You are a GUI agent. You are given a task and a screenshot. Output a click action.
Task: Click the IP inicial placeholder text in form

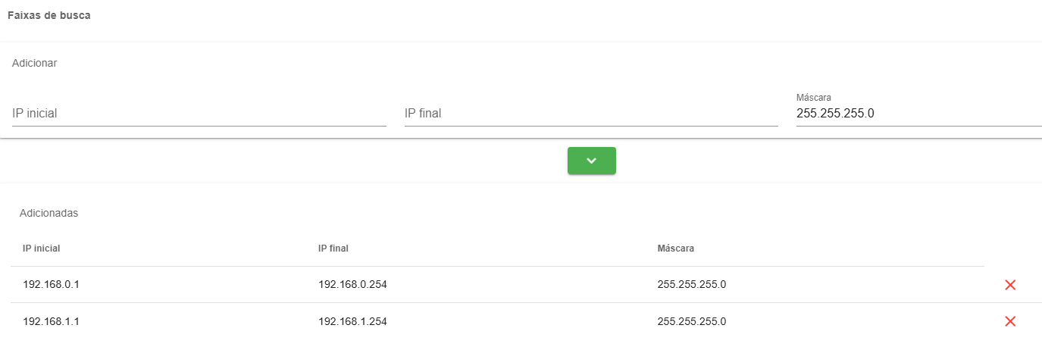tap(35, 114)
